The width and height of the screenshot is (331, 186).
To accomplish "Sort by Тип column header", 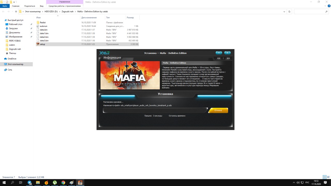I will (x=115, y=18).
